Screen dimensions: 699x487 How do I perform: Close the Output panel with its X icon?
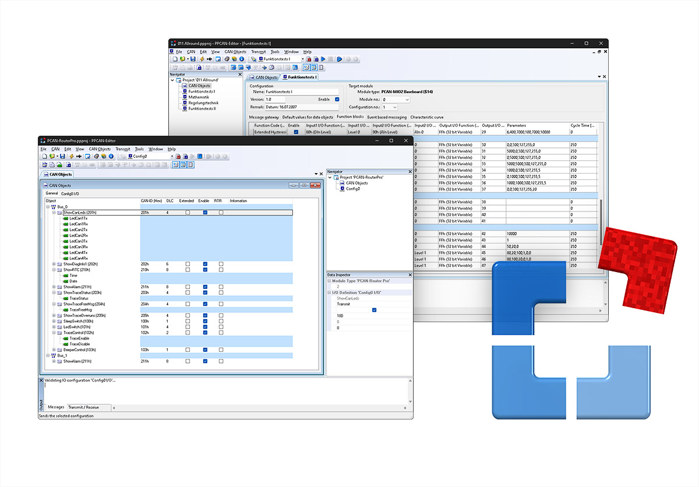[41, 380]
